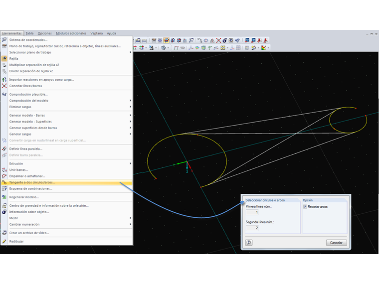Expand Eliminar cargas submenu
Viewport: 379px width, 284px height.
66,107
